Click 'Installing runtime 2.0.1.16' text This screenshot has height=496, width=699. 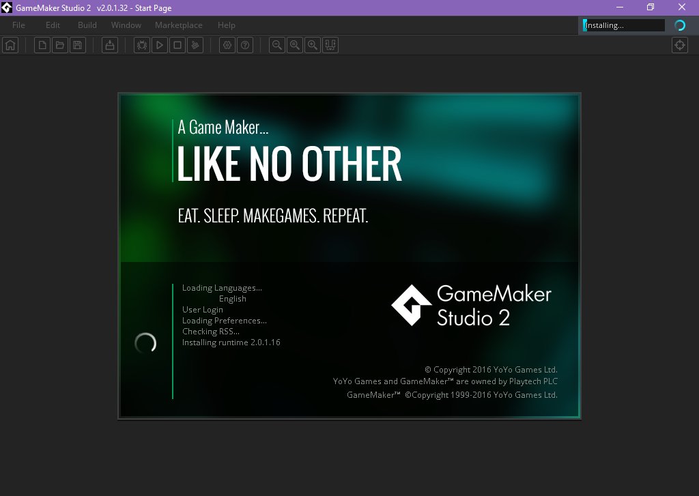[x=231, y=342]
